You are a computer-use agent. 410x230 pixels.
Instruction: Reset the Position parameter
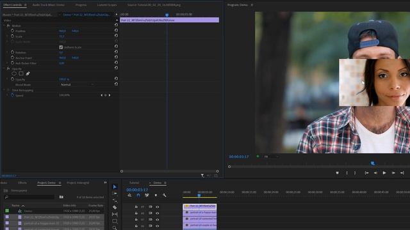pyautogui.click(x=116, y=30)
